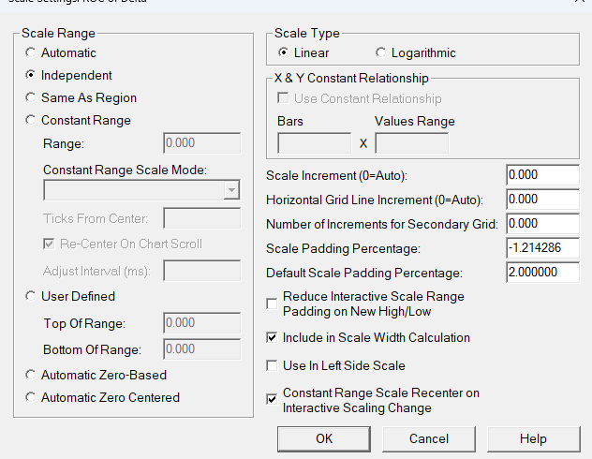
Task: Enable Reduce Interactive Scale Range Padding checkbox
Action: pos(273,304)
